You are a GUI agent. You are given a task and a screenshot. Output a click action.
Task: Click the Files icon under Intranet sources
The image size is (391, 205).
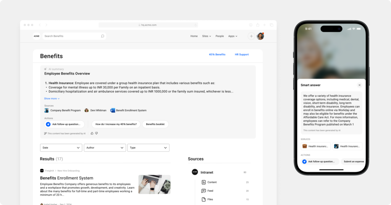[x=204, y=199]
